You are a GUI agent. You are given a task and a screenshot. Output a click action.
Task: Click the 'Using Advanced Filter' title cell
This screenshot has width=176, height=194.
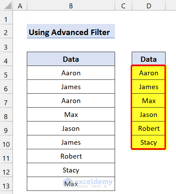tap(71, 31)
